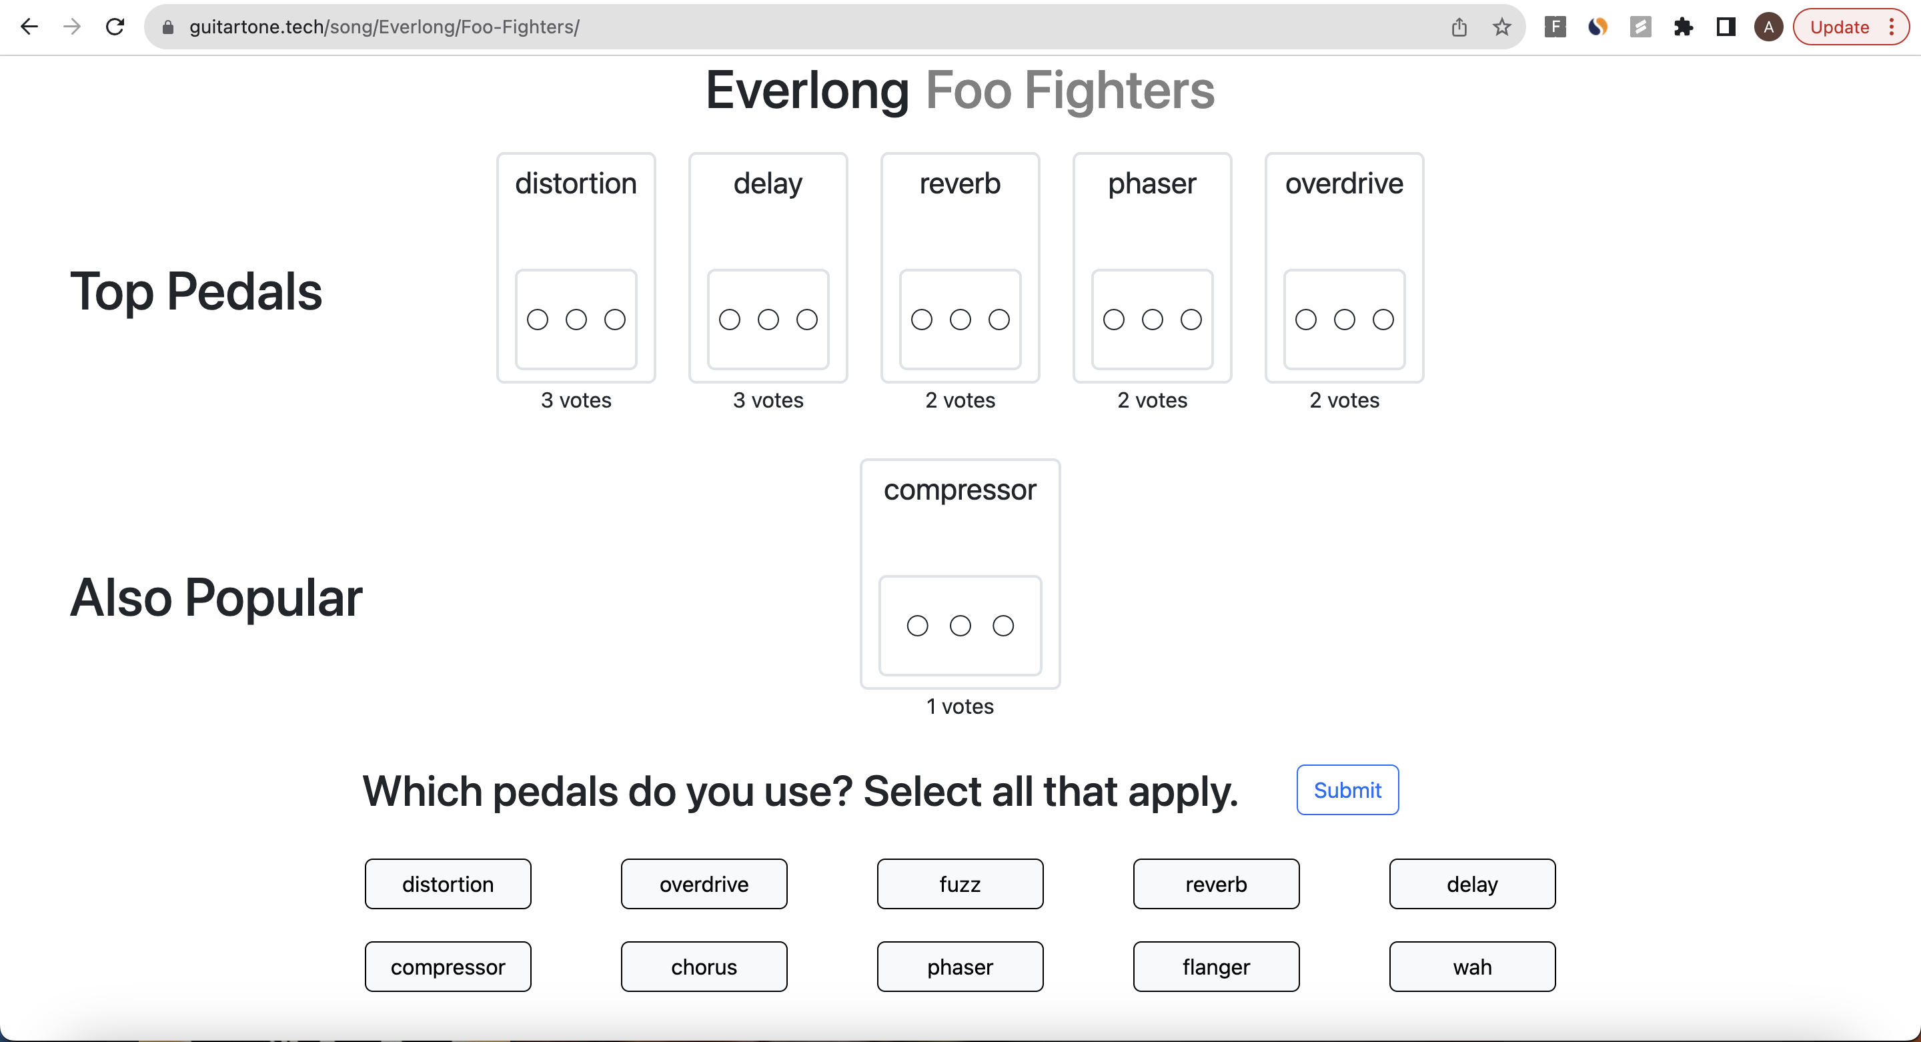Toggle the distortion pedal option button
The height and width of the screenshot is (1042, 1921).
(448, 884)
